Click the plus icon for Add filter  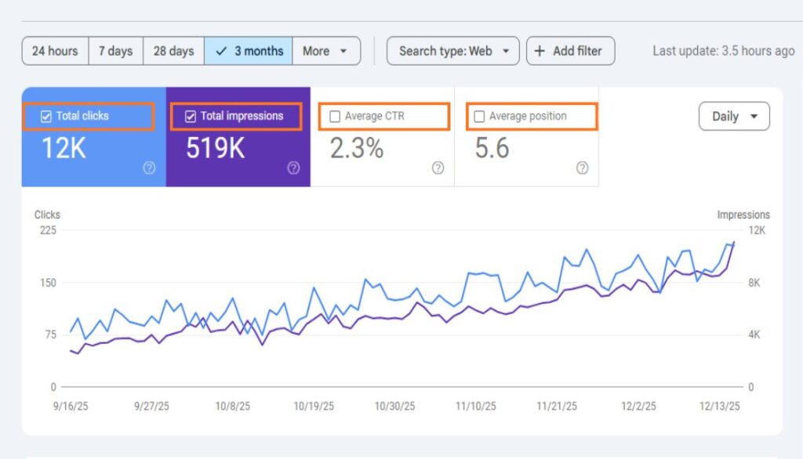point(540,51)
